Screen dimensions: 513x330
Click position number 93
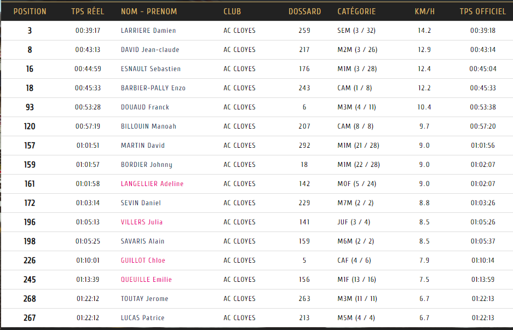[30, 107]
